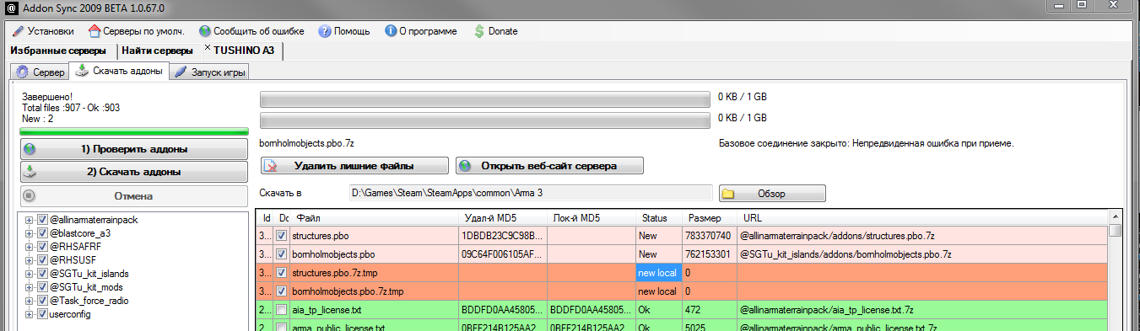Switch to Избранные серверы tab
Screen dimensions: 1140x331
click(x=58, y=51)
